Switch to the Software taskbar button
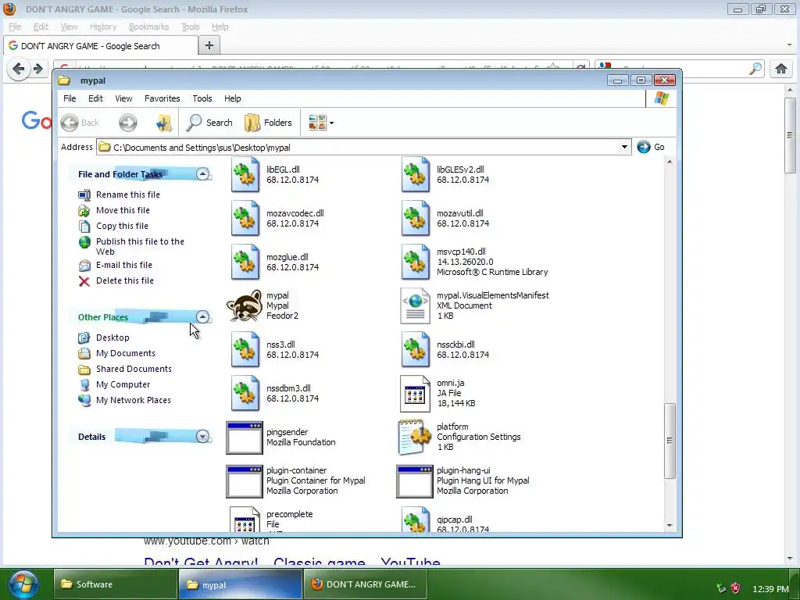Screen dimensions: 800x600 114,584
